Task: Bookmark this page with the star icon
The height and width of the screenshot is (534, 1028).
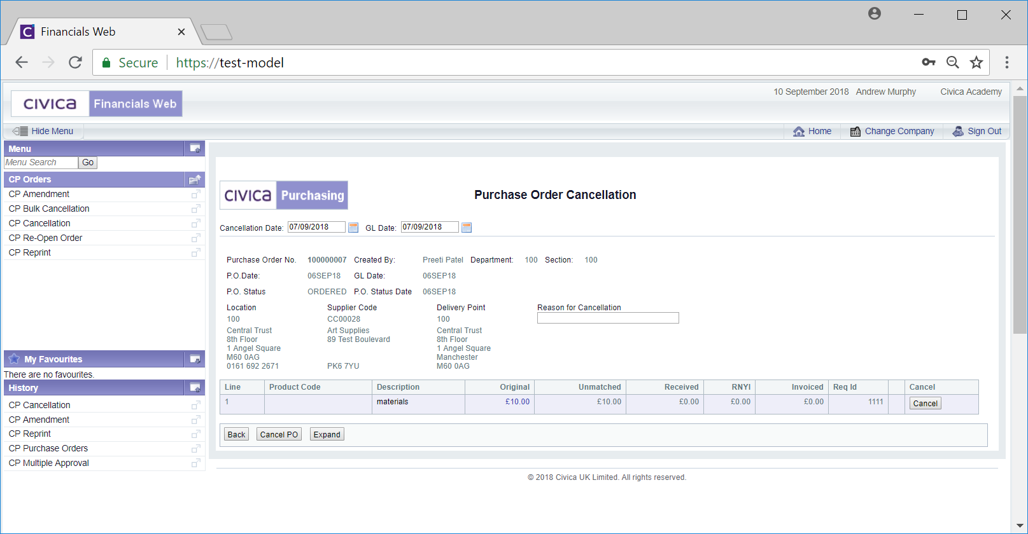Action: click(976, 62)
